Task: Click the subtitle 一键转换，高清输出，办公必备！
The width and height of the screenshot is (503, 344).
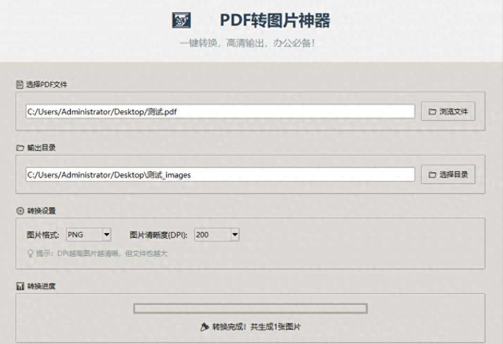Action: point(248,43)
